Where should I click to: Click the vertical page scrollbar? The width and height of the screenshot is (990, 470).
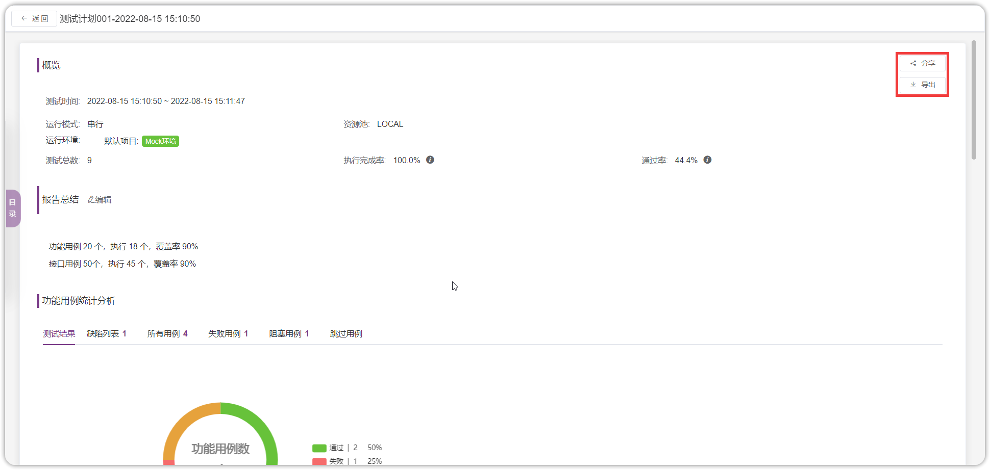[x=974, y=100]
